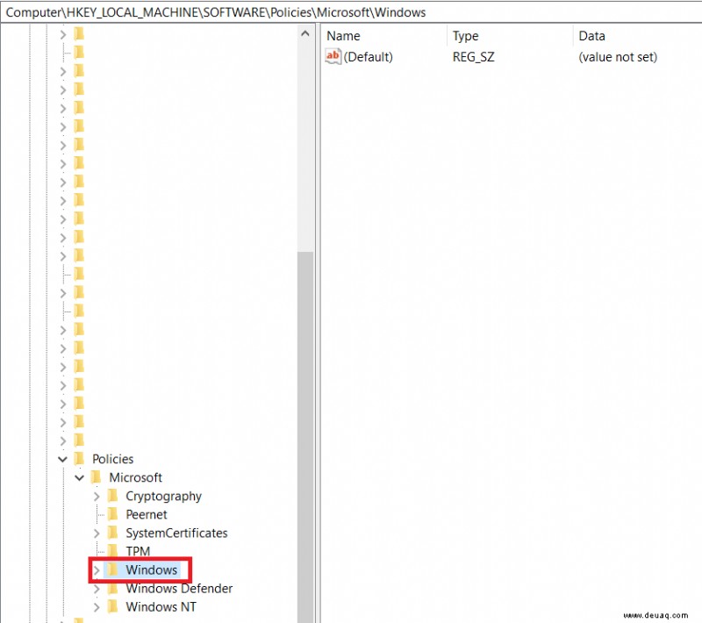
Task: Click the (Default) string value icon
Action: coord(333,57)
